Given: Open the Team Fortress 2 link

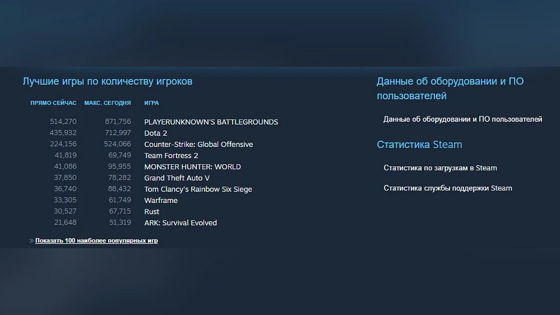Looking at the screenshot, I should [x=171, y=155].
